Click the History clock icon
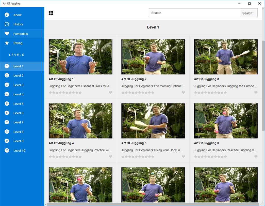This screenshot has width=265, height=206. [x=7, y=24]
